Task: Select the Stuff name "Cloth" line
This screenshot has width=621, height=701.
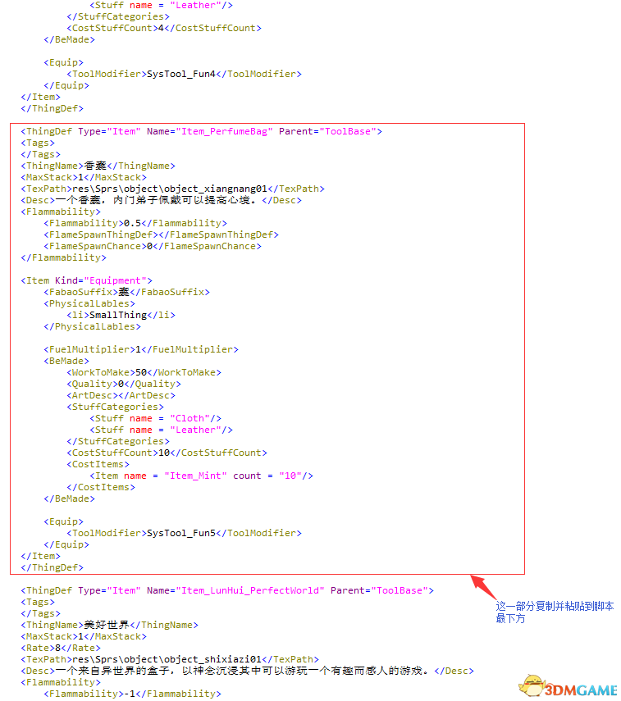Action: click(156, 418)
